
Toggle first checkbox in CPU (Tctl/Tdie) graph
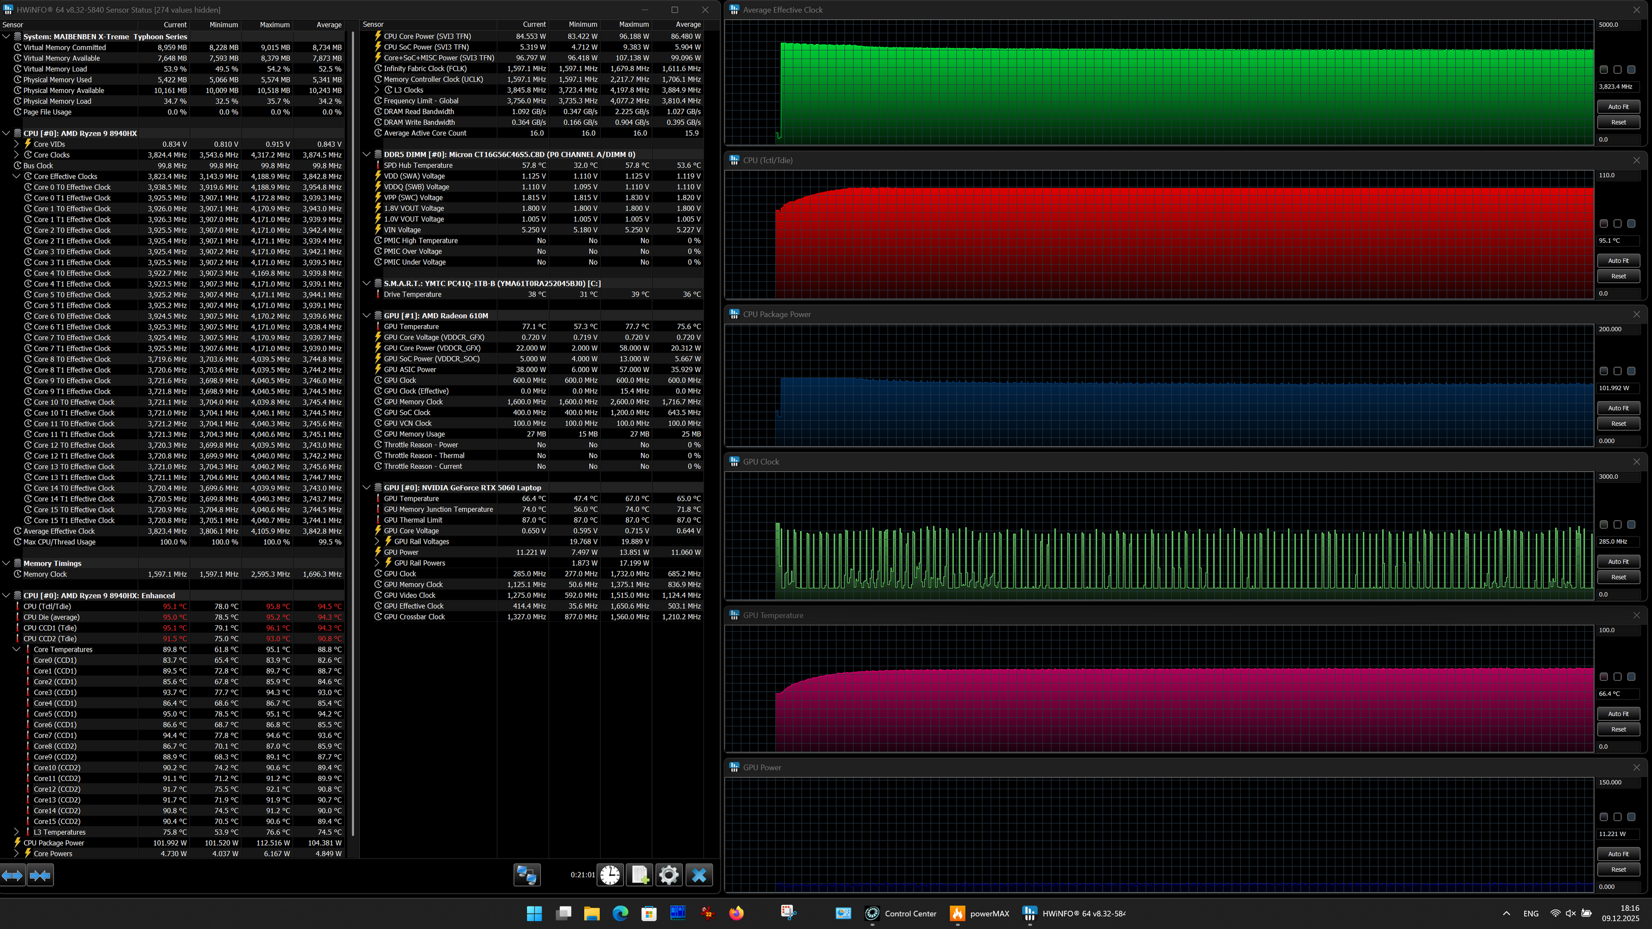[1603, 224]
